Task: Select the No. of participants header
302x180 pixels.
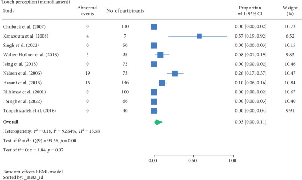Action: coord(125,11)
